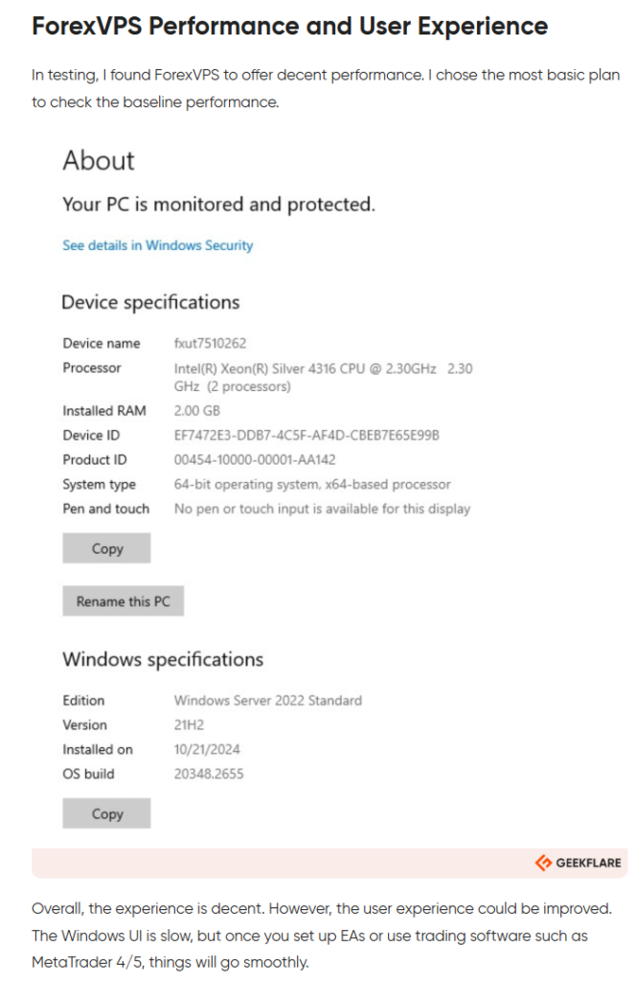Click the Product ID 00454-10000-00001-AA142
This screenshot has width=635, height=981.
coord(255,460)
